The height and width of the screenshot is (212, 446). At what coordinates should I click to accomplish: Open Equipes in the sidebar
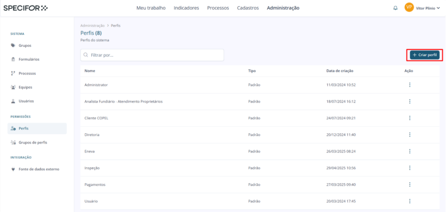pos(25,87)
